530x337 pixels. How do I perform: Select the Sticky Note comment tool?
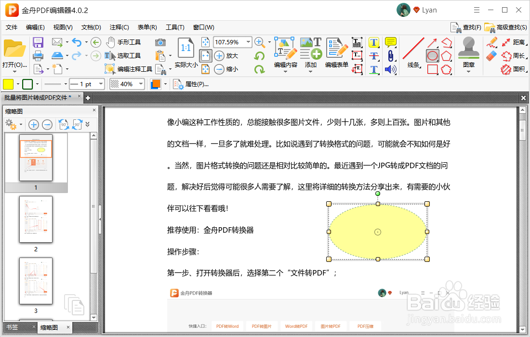(x=391, y=42)
